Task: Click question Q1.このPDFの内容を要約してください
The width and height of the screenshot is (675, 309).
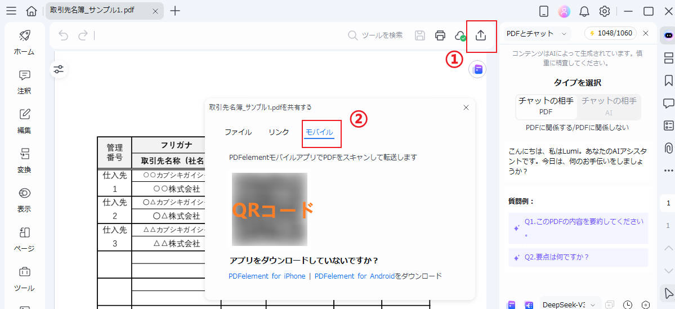Action: tap(578, 228)
